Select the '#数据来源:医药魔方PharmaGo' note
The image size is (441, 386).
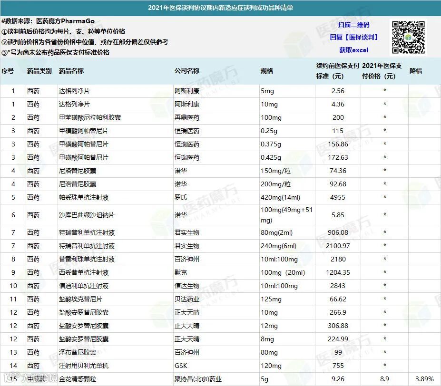pos(48,21)
